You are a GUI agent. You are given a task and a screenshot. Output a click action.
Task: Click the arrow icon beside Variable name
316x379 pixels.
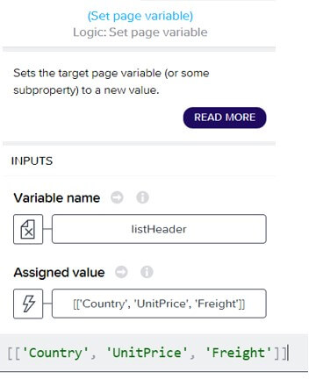[x=117, y=197]
